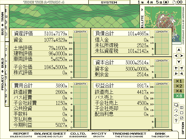Click the circular rotate arrow icon

(x=176, y=110)
